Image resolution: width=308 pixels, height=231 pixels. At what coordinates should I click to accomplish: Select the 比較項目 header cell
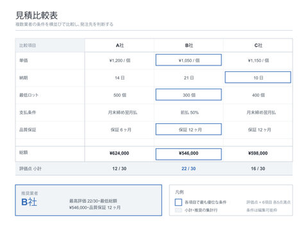coord(50,46)
